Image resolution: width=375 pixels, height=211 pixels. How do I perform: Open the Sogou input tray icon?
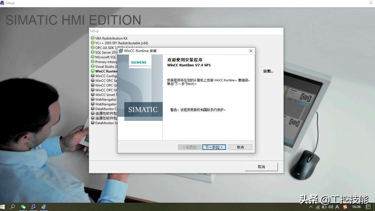pyautogui.click(x=345, y=207)
